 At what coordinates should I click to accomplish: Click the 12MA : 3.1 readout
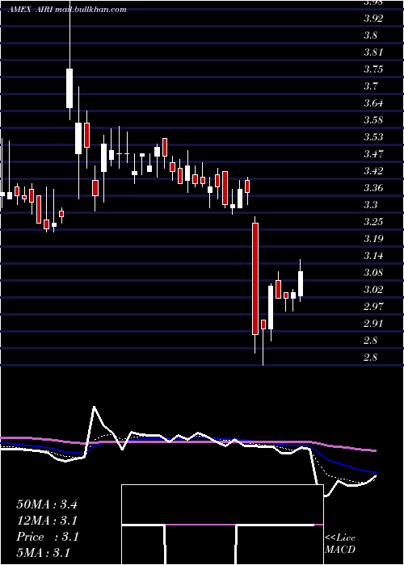click(47, 521)
